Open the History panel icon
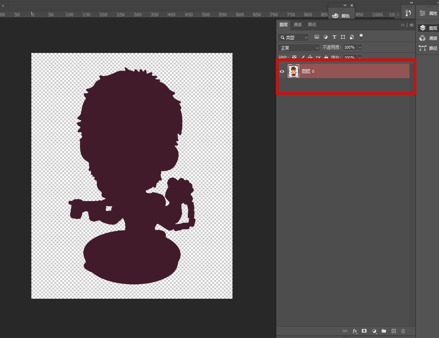Viewport: 439px width, 338px height. 408,13
